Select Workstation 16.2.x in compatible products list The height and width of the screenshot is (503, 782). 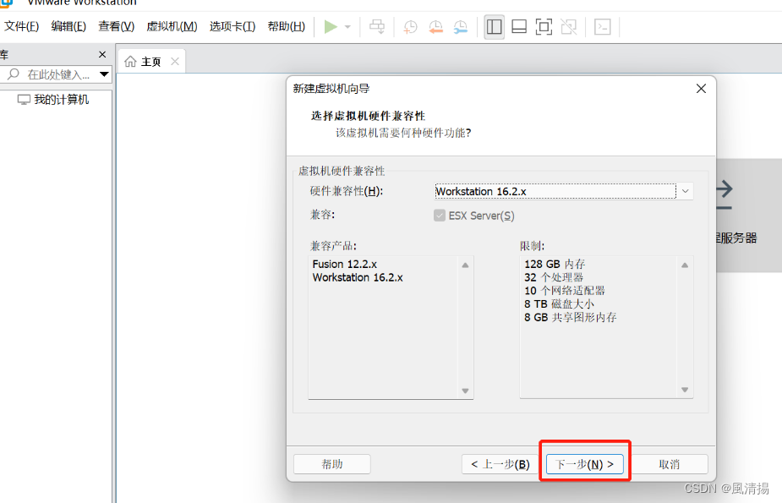click(358, 277)
